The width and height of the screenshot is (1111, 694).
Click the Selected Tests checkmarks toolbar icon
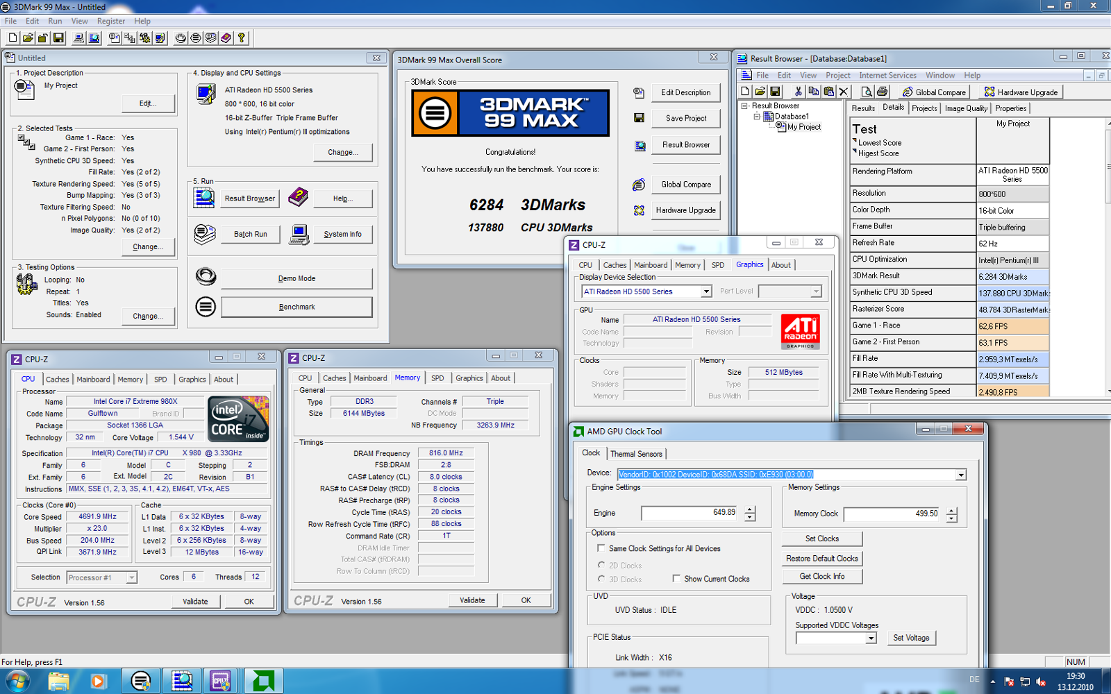[130, 38]
